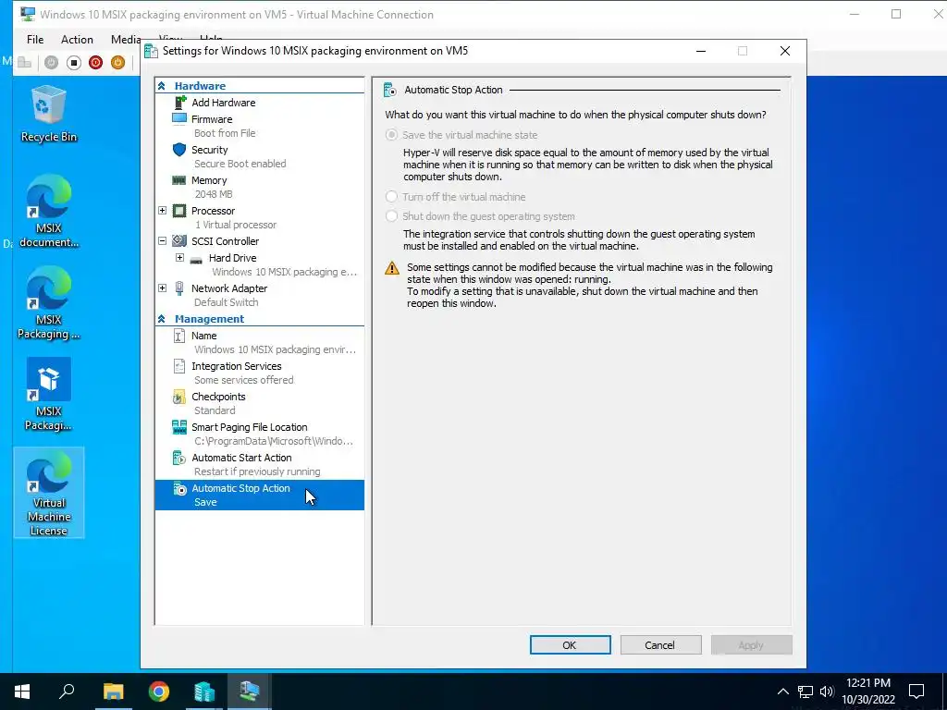
Task: Expand the Processor tree node
Action: [x=163, y=211]
